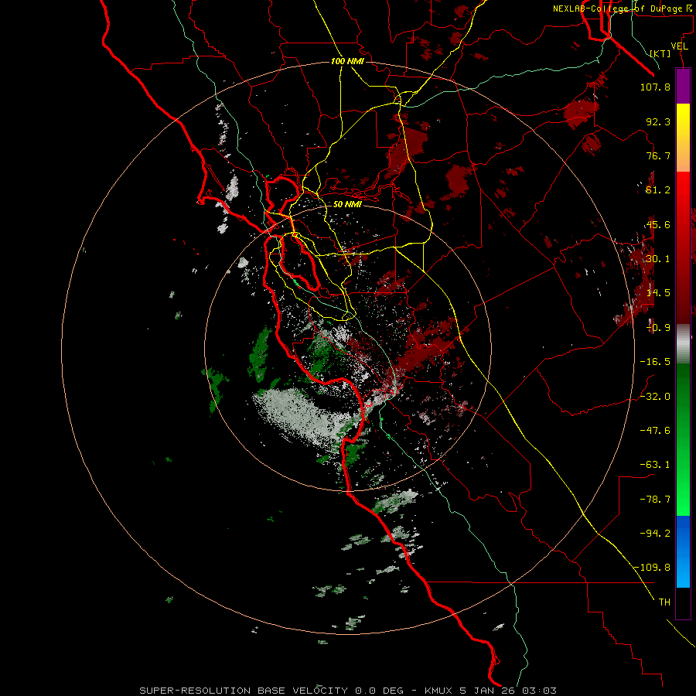This screenshot has height=696, width=696.
Task: Select the 30.1 legend value
Action: point(658,259)
